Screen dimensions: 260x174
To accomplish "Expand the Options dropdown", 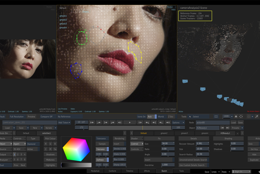I will click(178, 123).
